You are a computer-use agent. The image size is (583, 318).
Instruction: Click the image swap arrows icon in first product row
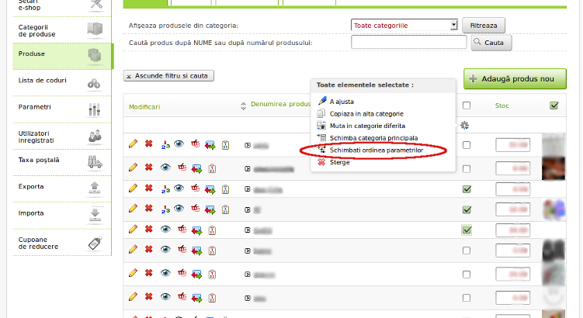(210, 145)
